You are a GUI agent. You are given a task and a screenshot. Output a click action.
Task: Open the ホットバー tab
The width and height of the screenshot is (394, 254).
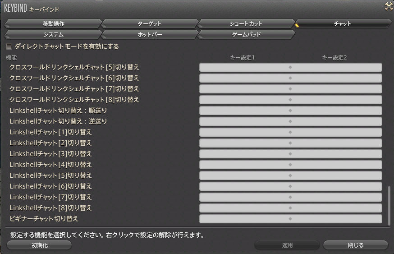(x=150, y=34)
